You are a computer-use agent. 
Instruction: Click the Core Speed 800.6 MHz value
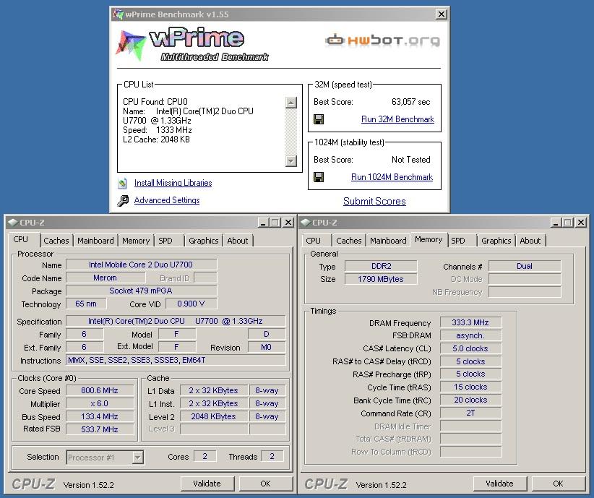point(100,390)
